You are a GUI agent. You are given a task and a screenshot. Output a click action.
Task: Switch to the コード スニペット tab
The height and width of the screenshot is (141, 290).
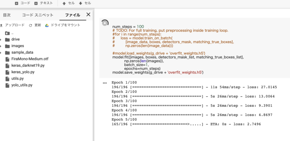[38, 15]
